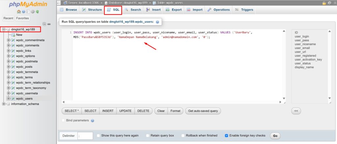Open the Search tab
Viewport: 337px width, 144px height.
coord(133,10)
